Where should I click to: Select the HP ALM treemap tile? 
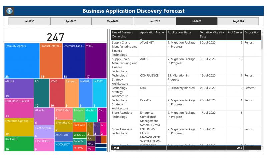(44, 116)
